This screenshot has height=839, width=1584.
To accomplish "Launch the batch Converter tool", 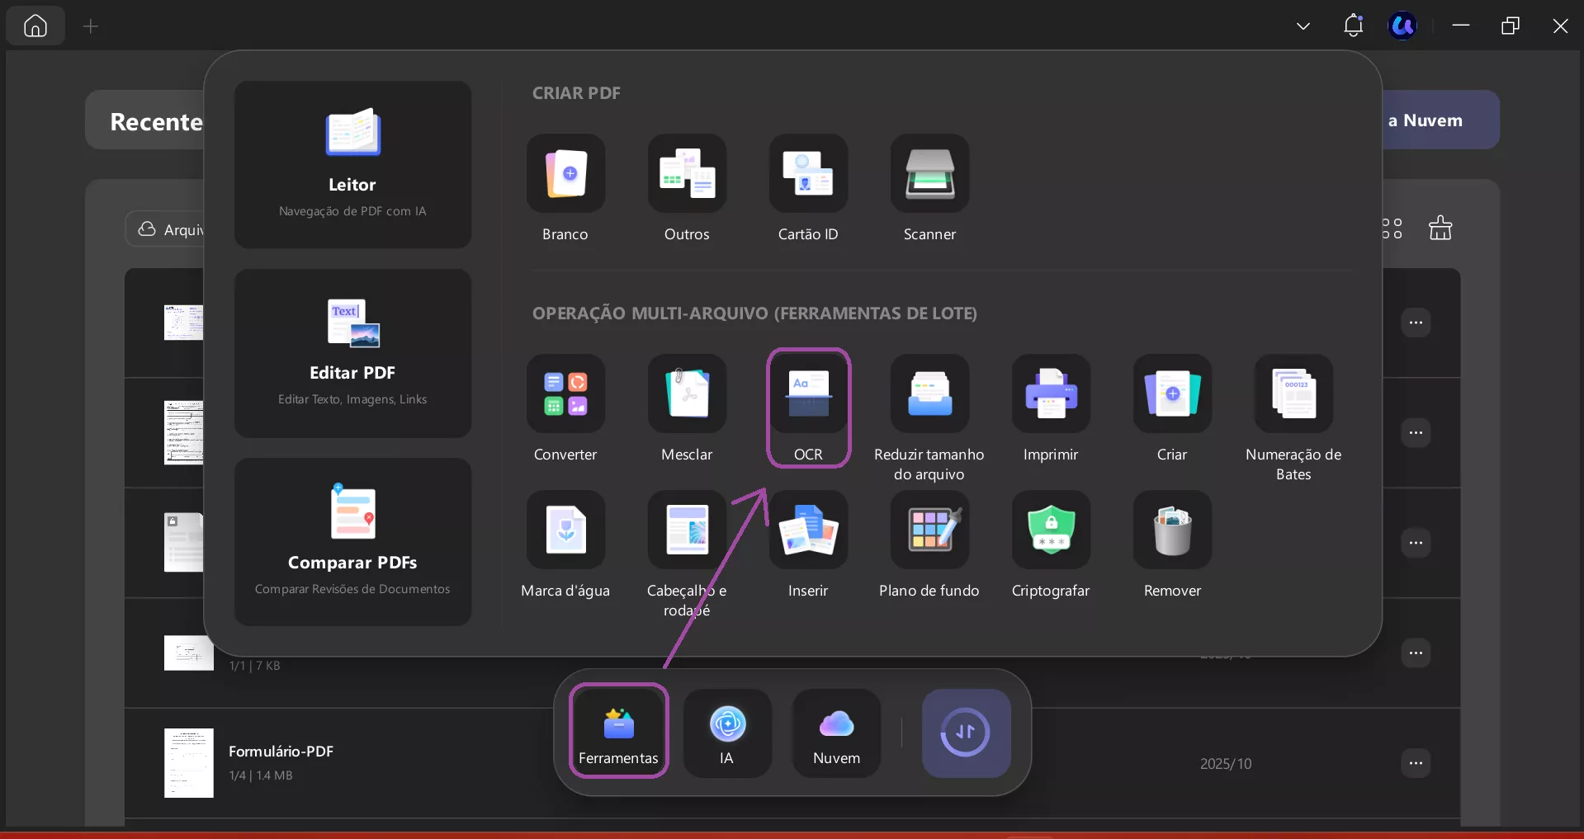I will pos(565,409).
